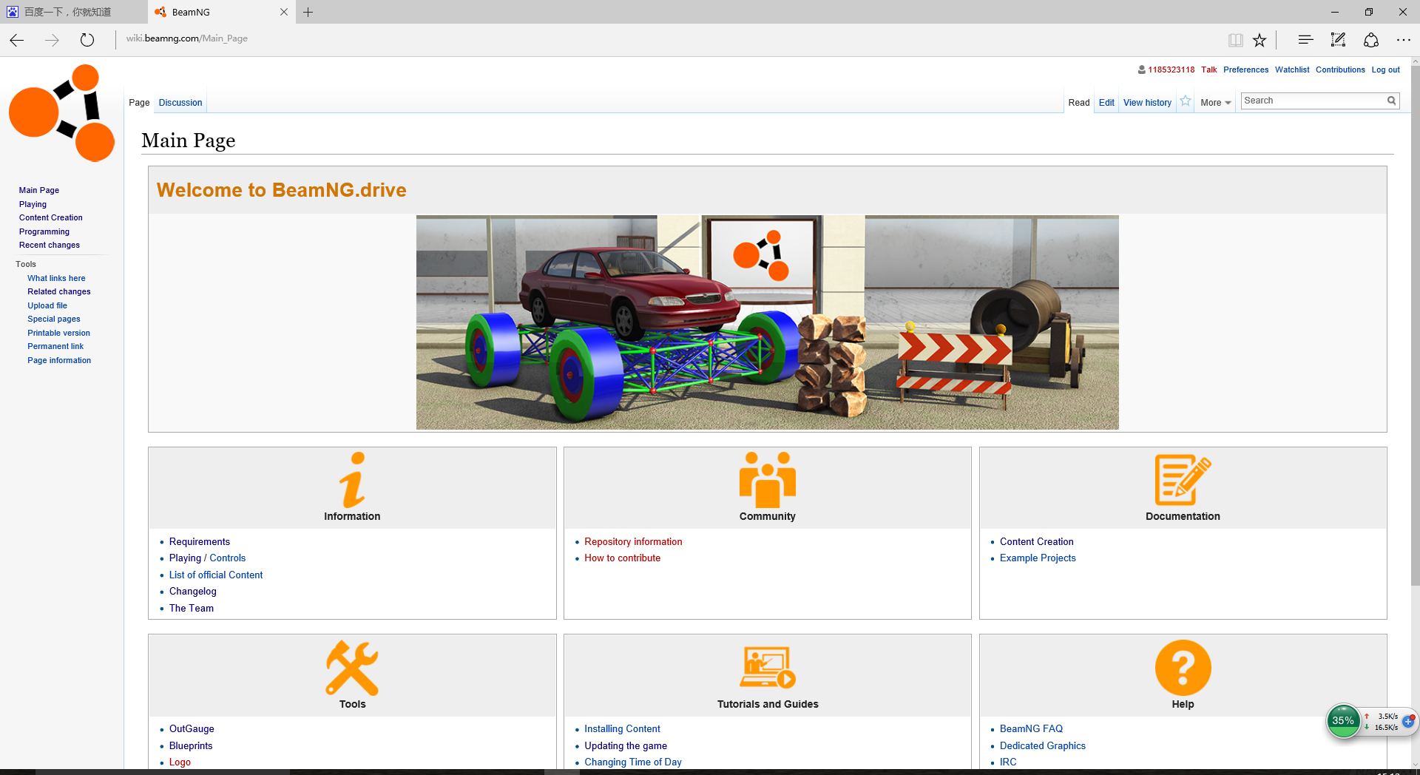1420x775 pixels.
Task: Open the Talk link
Action: 1208,70
